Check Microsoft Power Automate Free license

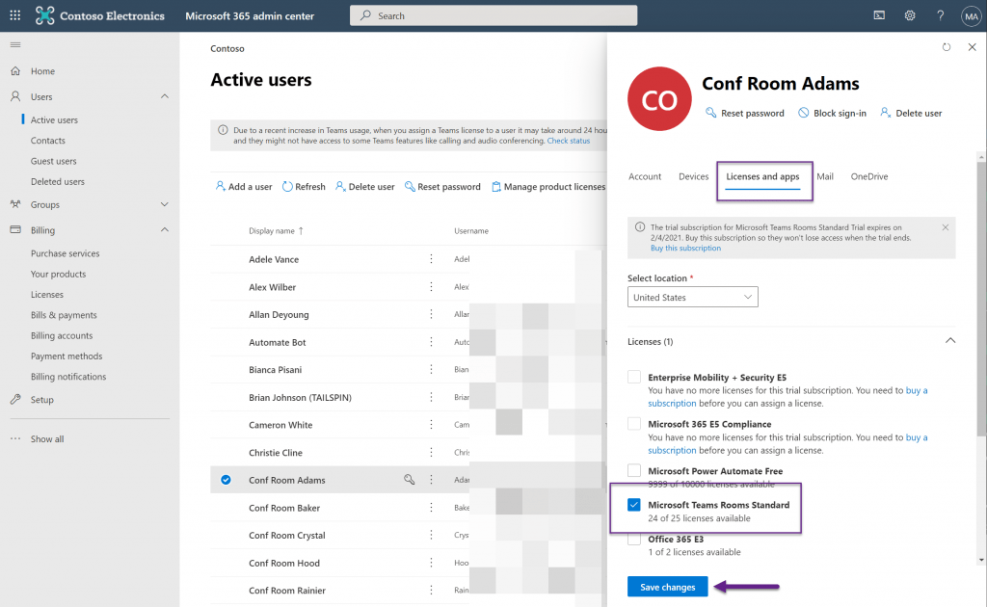(x=634, y=470)
